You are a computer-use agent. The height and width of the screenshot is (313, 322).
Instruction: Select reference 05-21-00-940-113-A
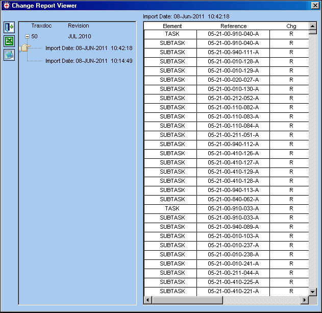(233, 190)
